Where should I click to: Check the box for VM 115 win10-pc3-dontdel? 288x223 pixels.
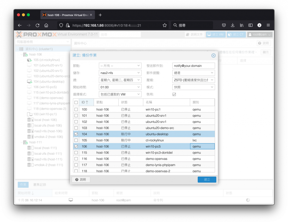coord(76,153)
